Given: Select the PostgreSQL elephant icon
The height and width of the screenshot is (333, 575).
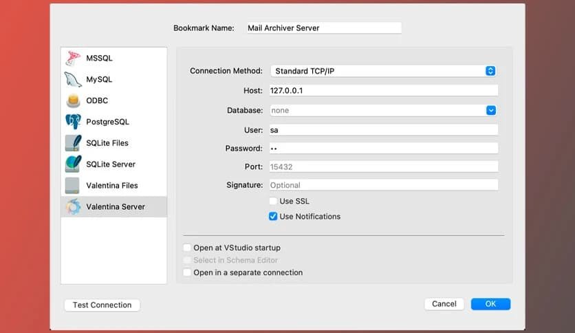Looking at the screenshot, I should [73, 122].
